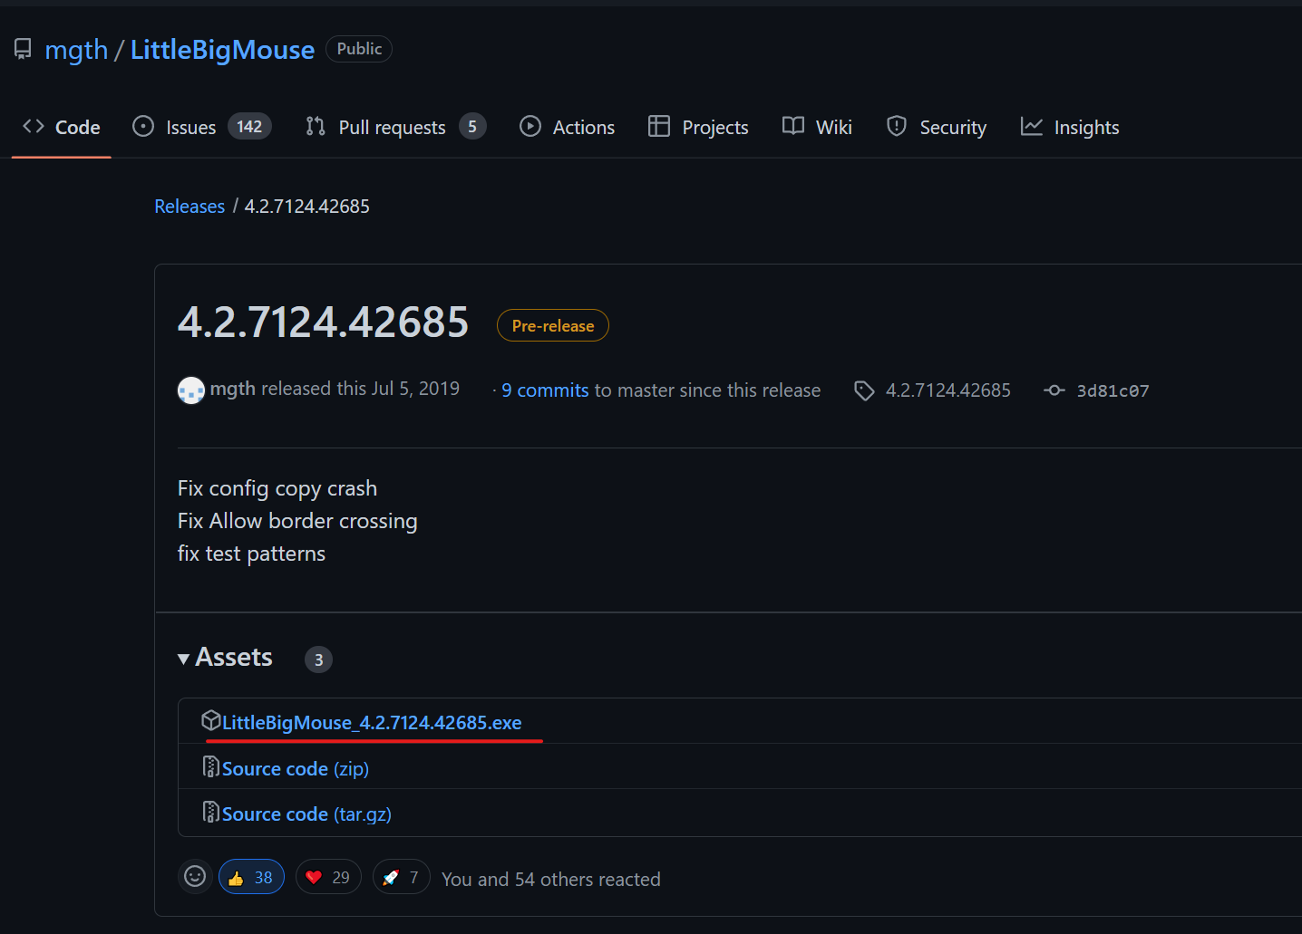Click the mgth avatar image
The width and height of the screenshot is (1302, 934).
tap(191, 390)
